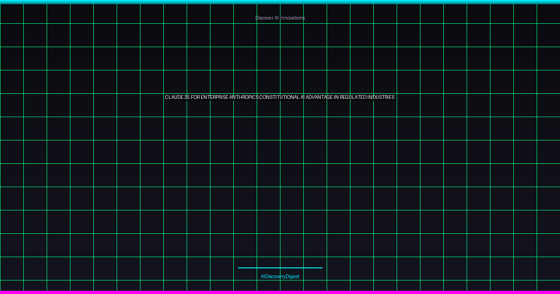Click the cyan divider line above AIDiscoveryDigest
The height and width of the screenshot is (294, 560).
[280, 268]
